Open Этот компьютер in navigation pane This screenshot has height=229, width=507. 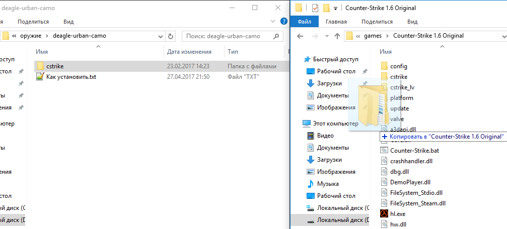[x=330, y=123]
